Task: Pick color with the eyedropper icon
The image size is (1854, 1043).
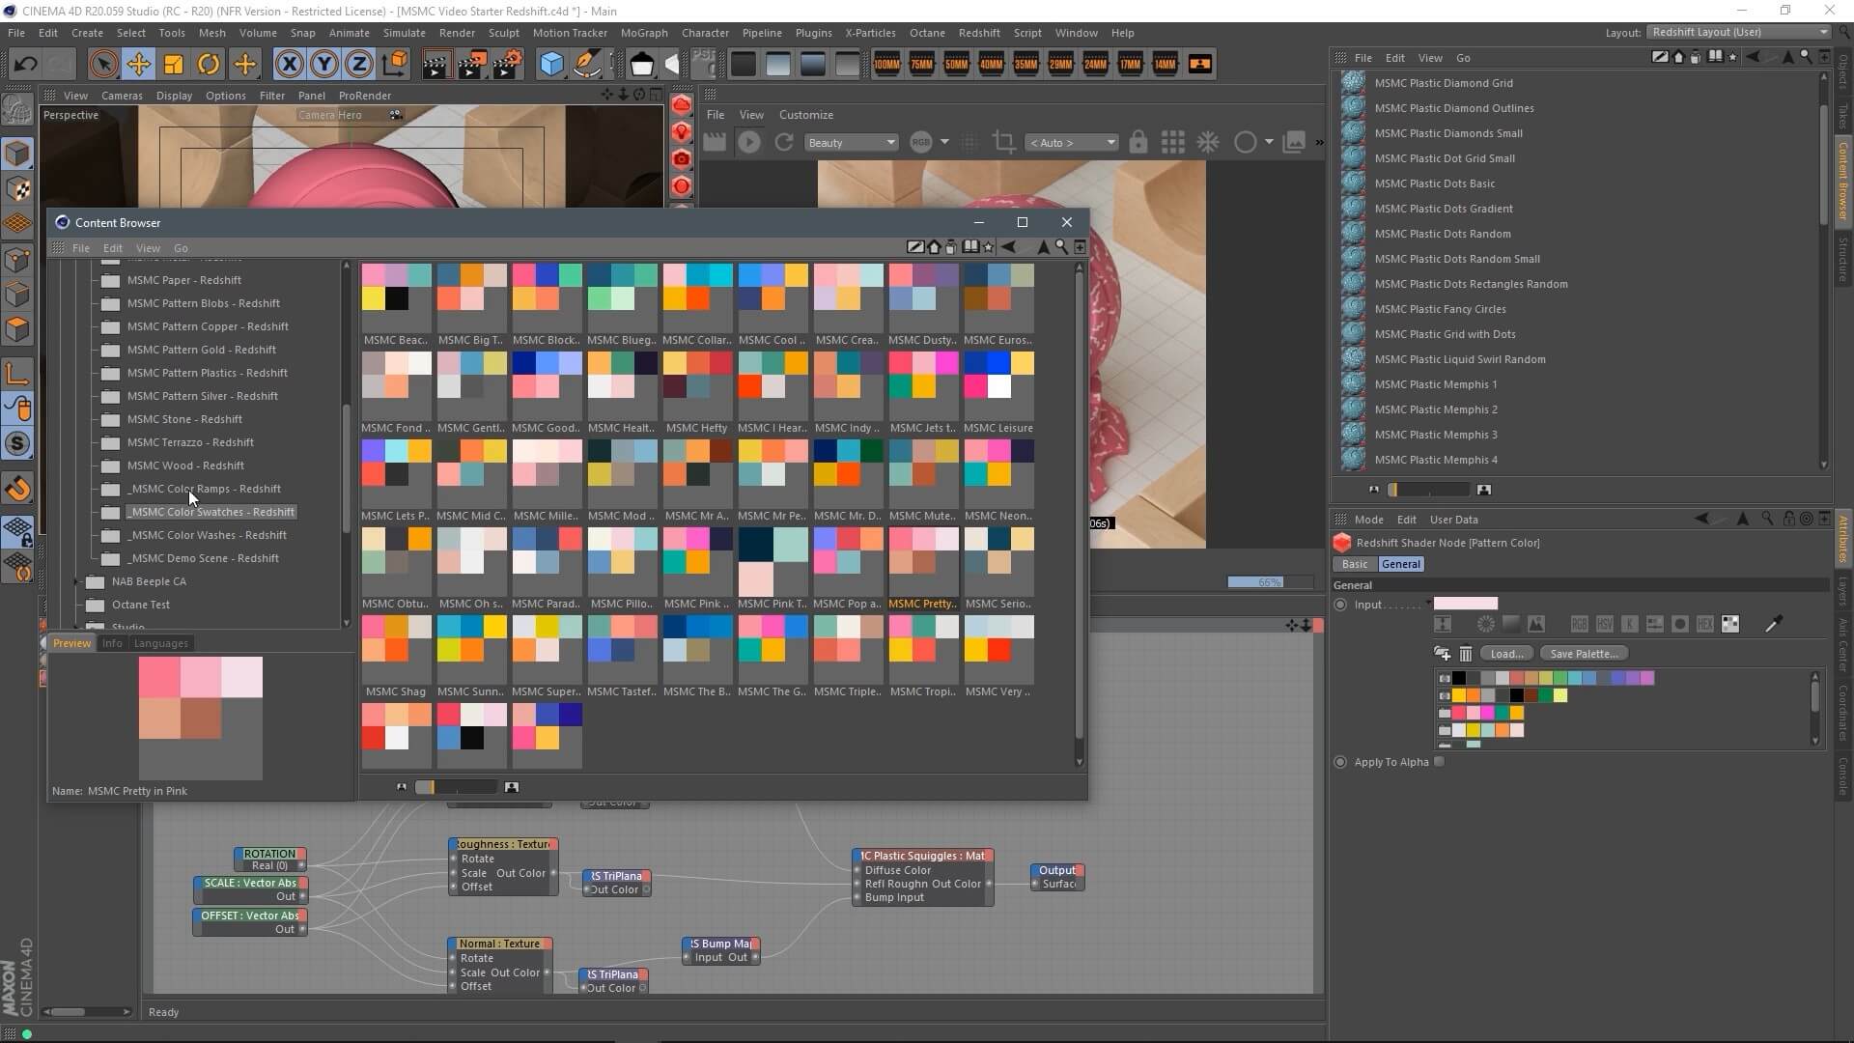Action: 1773,625
